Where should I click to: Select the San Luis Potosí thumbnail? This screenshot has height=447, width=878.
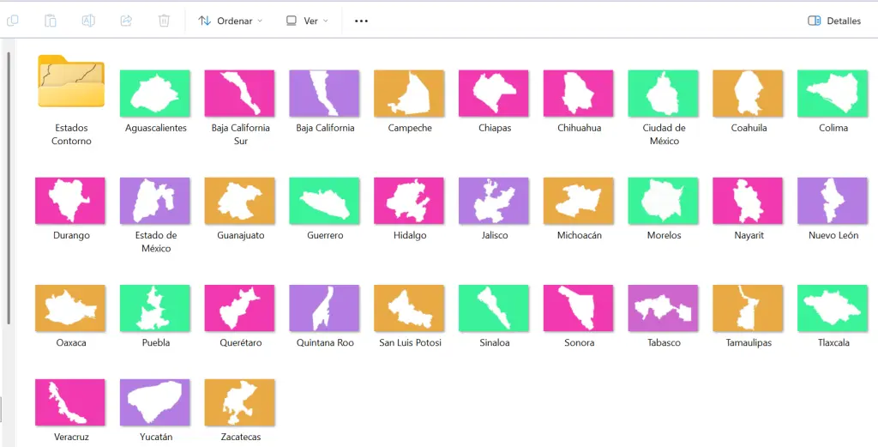click(x=409, y=308)
